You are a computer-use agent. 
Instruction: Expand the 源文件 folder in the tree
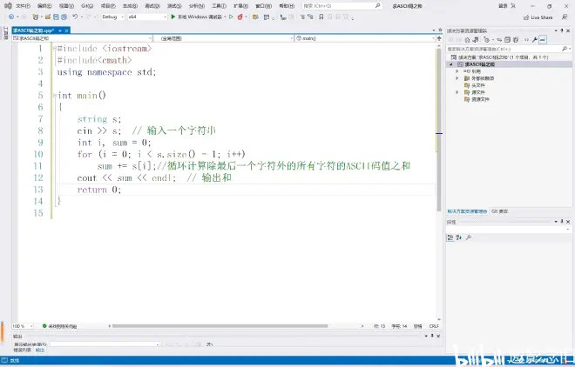click(457, 91)
